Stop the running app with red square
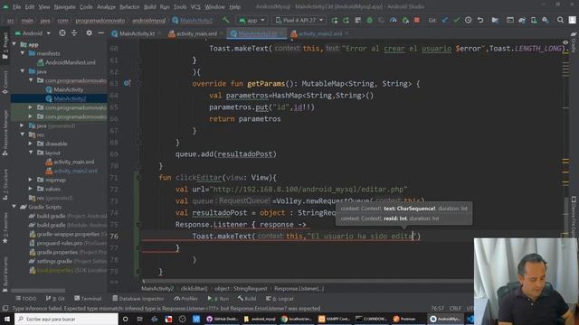 pos(417,20)
